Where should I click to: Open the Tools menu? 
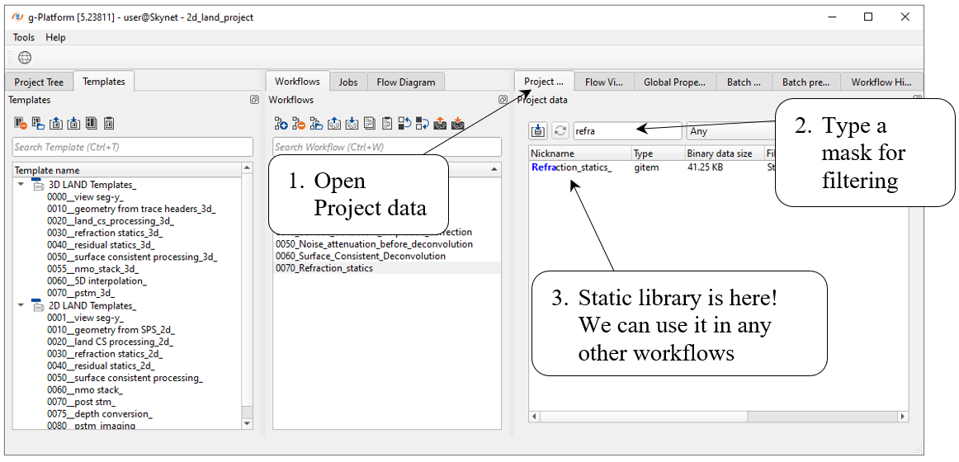point(24,37)
